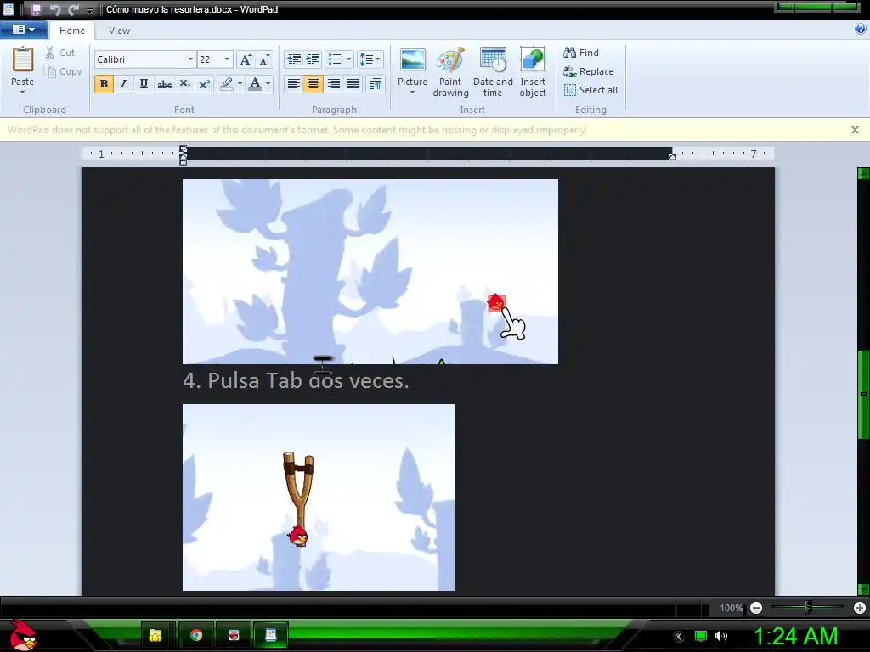Open volume speaker tray icon
870x652 pixels.
click(720, 636)
